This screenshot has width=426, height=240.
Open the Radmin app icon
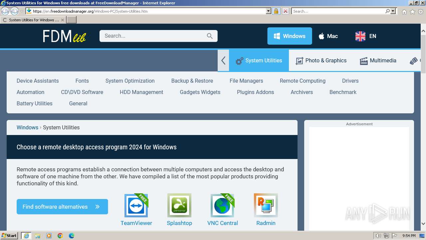(x=266, y=205)
